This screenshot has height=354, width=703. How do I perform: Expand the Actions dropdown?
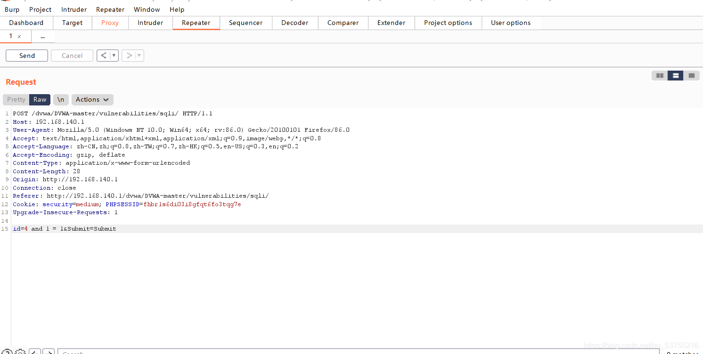pyautogui.click(x=92, y=99)
